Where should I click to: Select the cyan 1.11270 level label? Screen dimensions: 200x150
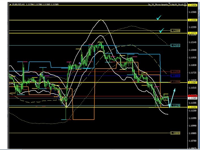[x=175, y=106]
